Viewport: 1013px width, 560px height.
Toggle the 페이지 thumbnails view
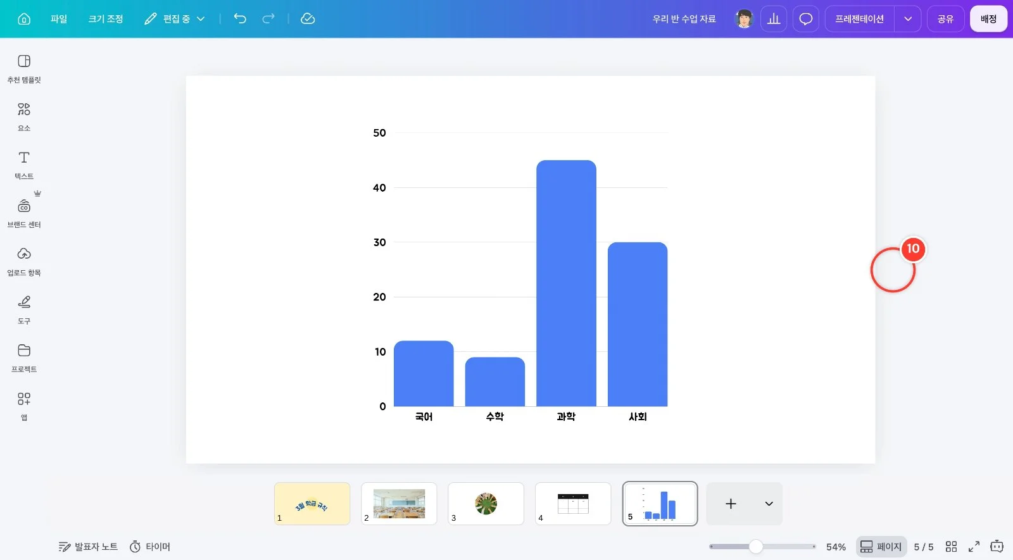coord(881,547)
